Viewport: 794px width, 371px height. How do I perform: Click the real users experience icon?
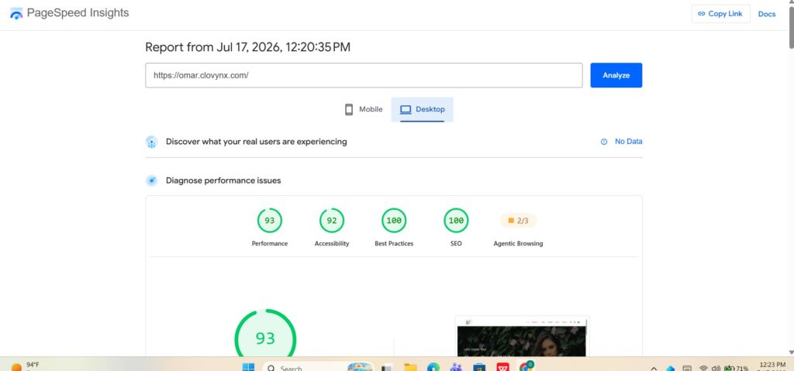(x=151, y=142)
